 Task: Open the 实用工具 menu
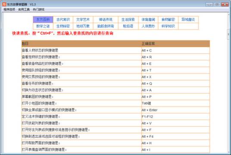24,9
